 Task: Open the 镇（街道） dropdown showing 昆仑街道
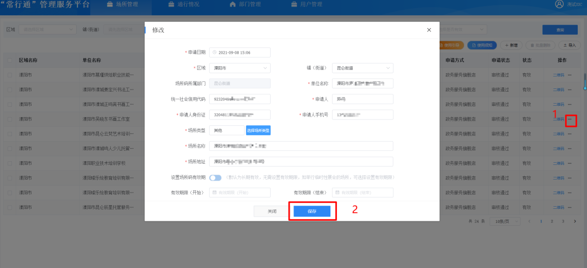pyautogui.click(x=363, y=68)
